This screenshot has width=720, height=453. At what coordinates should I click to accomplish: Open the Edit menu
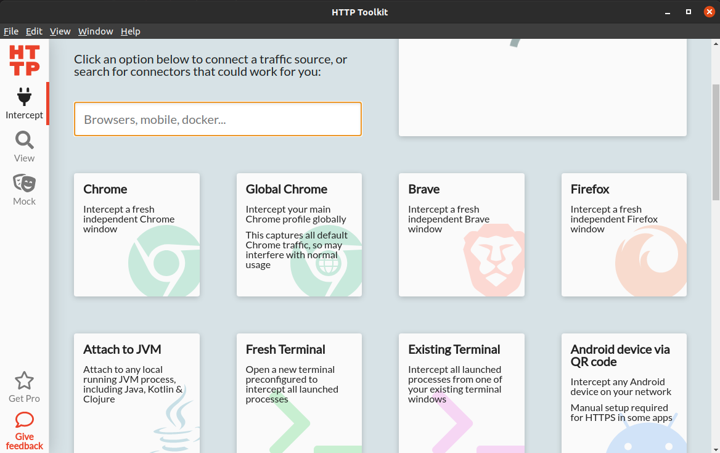click(x=34, y=31)
